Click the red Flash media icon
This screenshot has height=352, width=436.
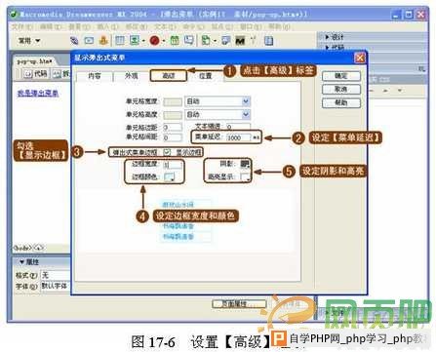click(x=154, y=41)
